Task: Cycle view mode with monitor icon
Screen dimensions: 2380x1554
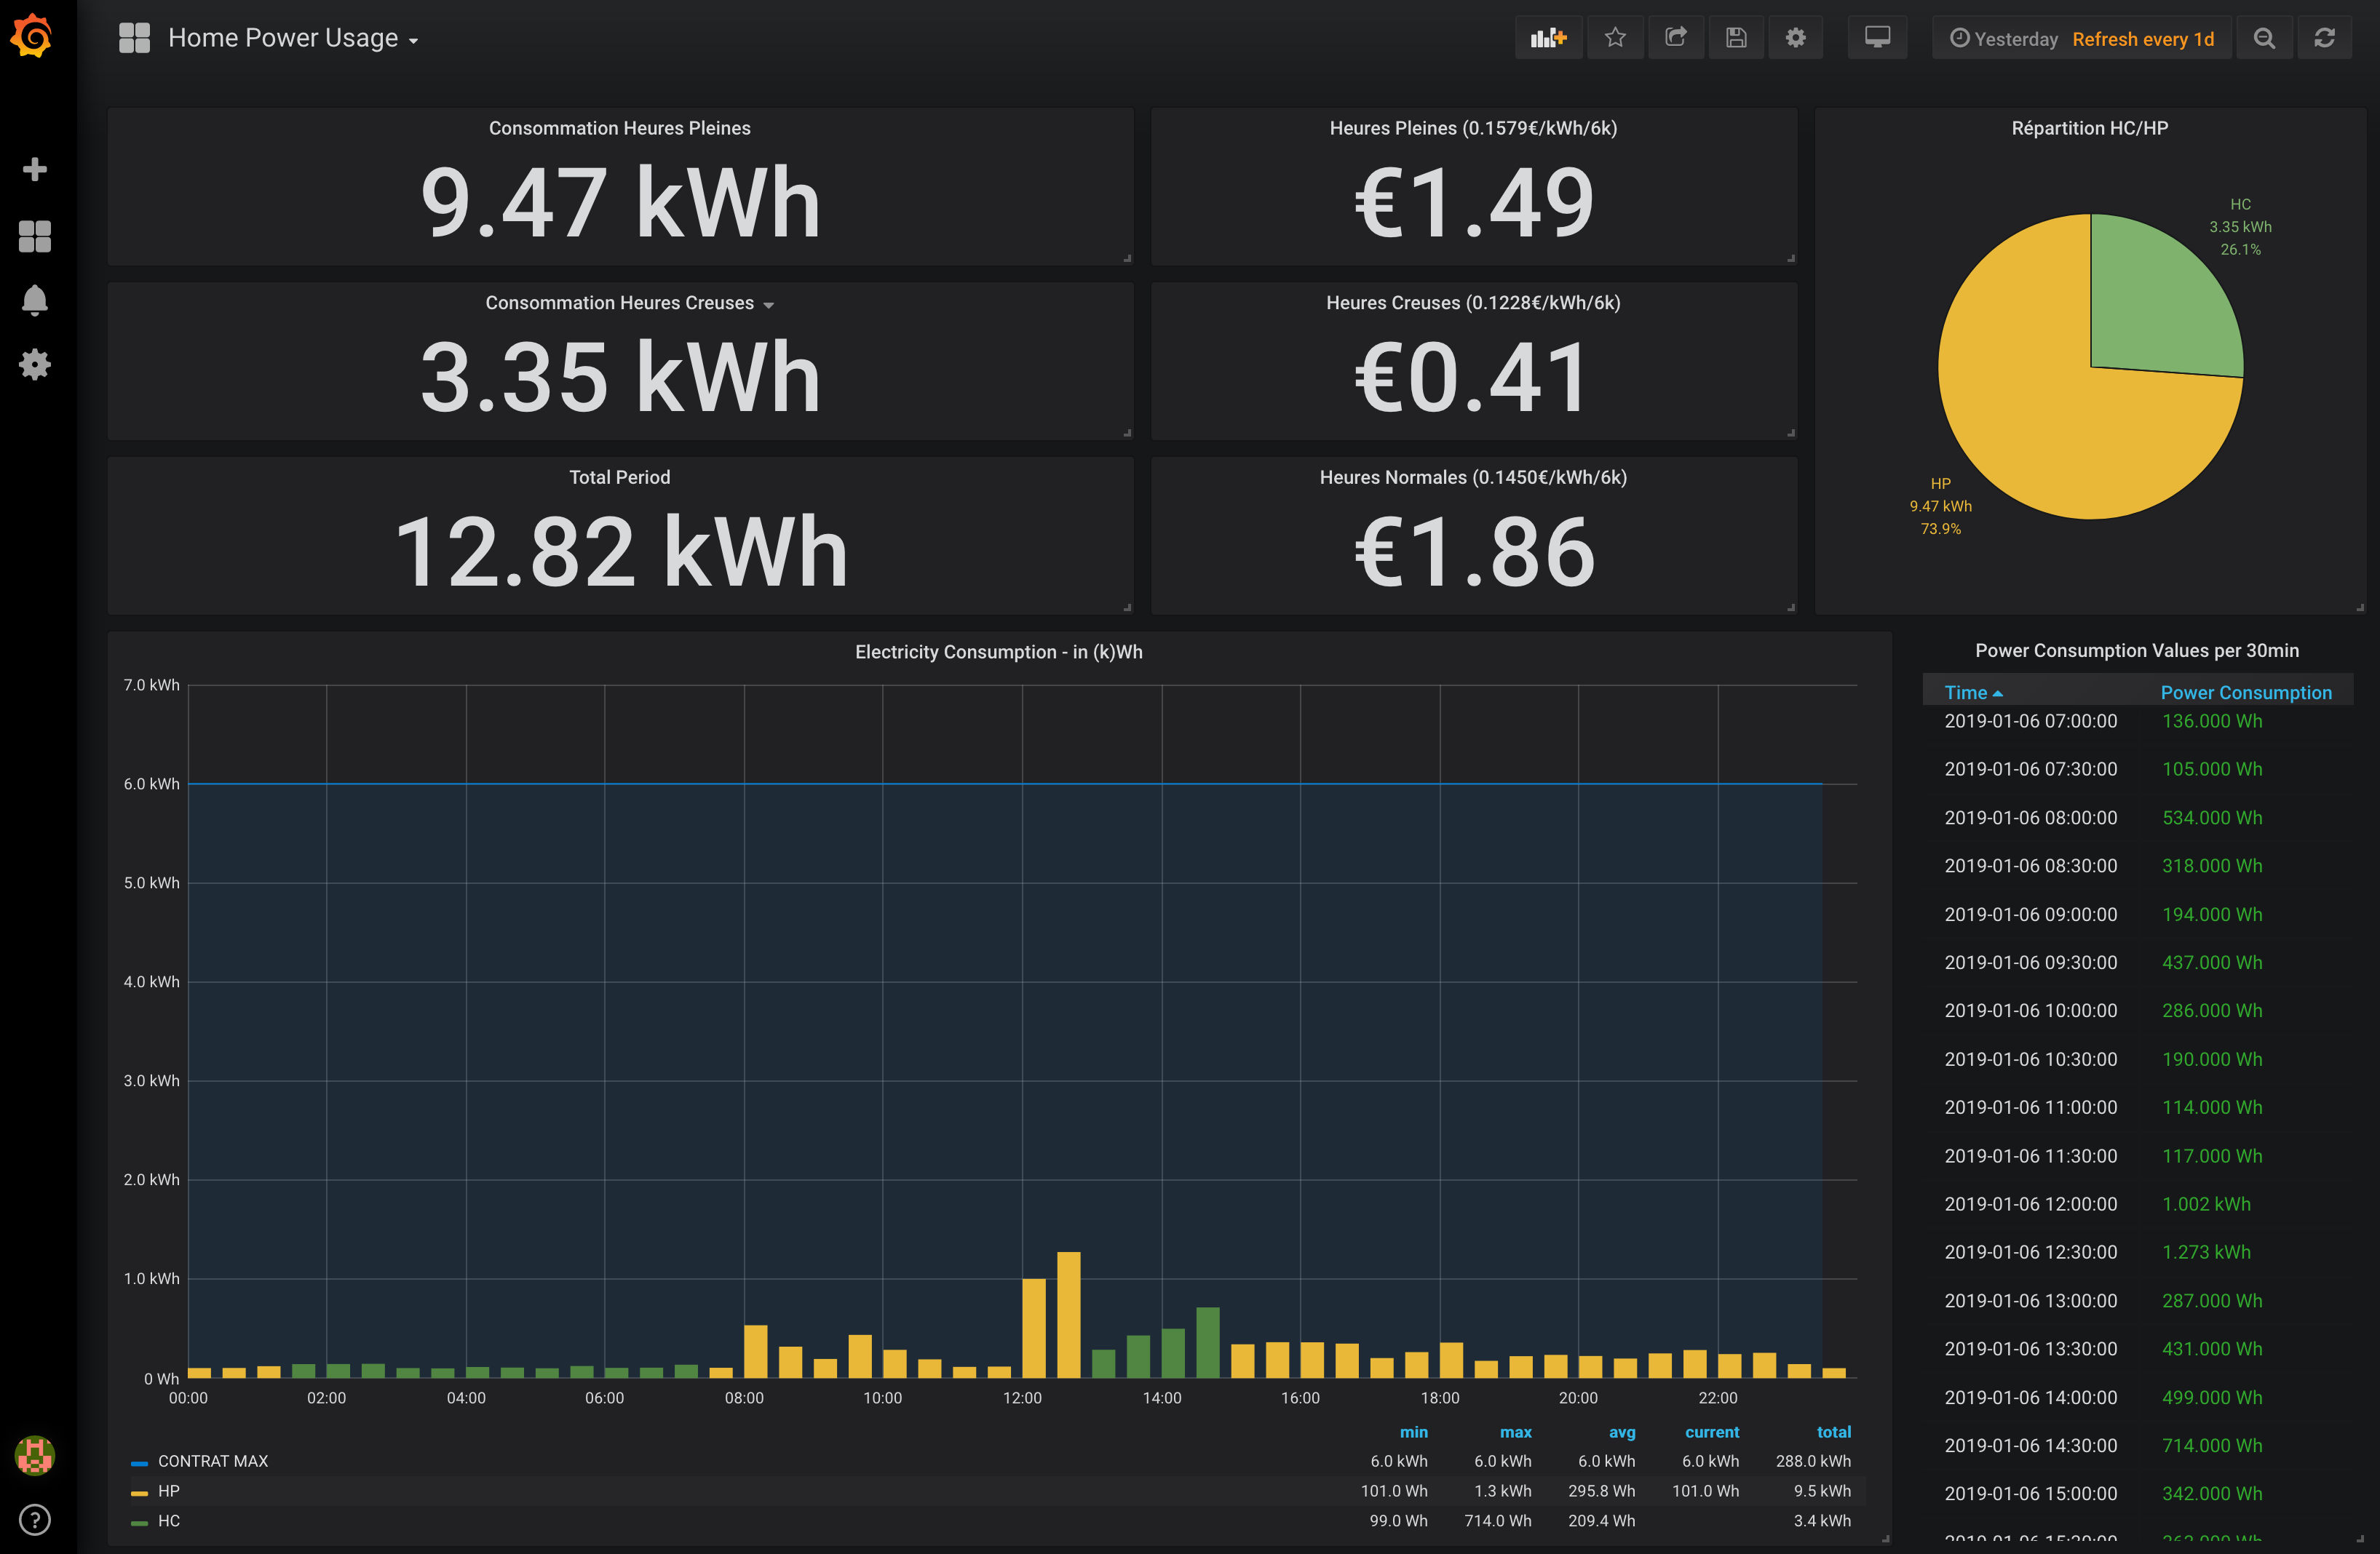Action: (1876, 38)
